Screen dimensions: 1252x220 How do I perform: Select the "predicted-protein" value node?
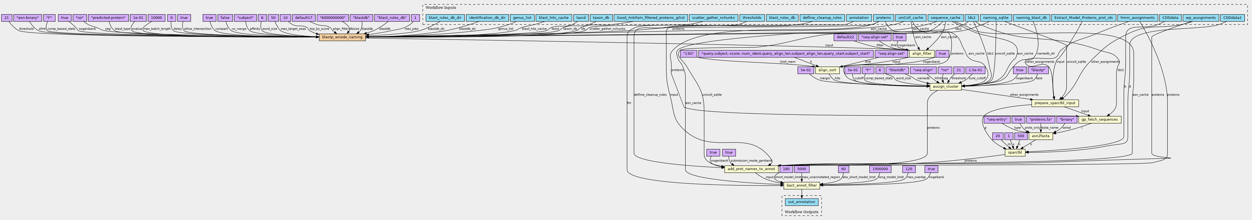[109, 18]
